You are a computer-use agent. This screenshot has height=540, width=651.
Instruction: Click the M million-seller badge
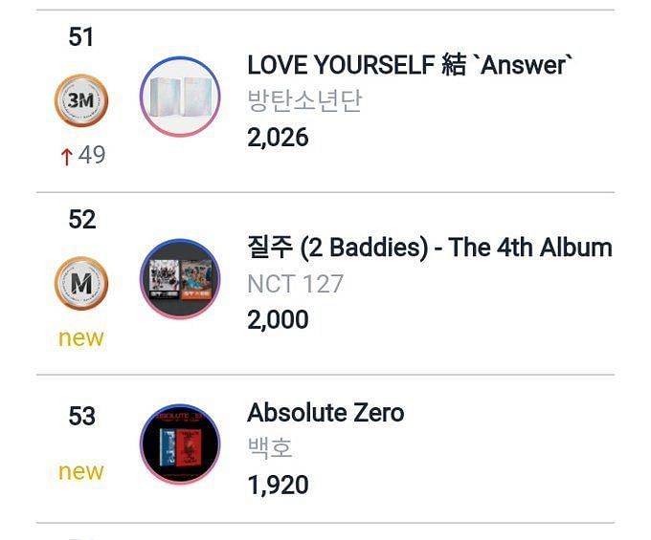(81, 284)
